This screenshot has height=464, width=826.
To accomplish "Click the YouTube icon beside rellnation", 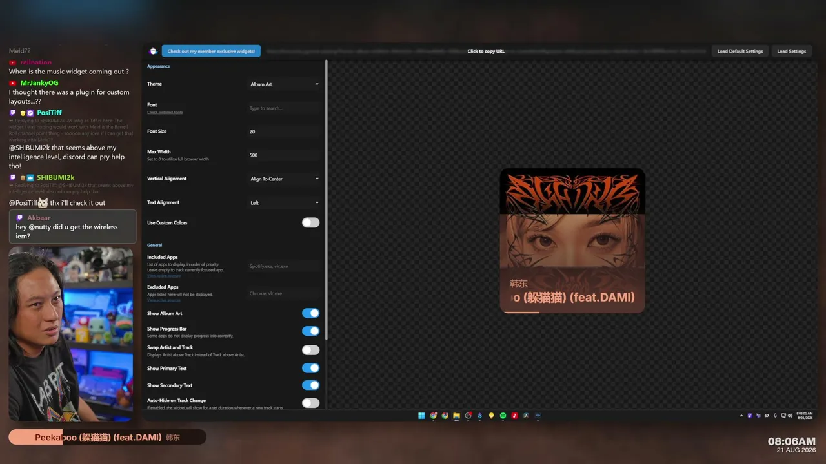I will [13, 63].
